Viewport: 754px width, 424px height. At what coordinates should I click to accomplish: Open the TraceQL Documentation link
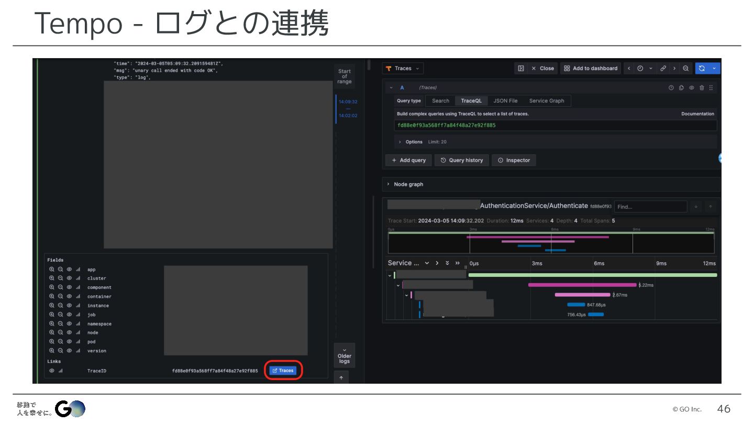coord(697,114)
